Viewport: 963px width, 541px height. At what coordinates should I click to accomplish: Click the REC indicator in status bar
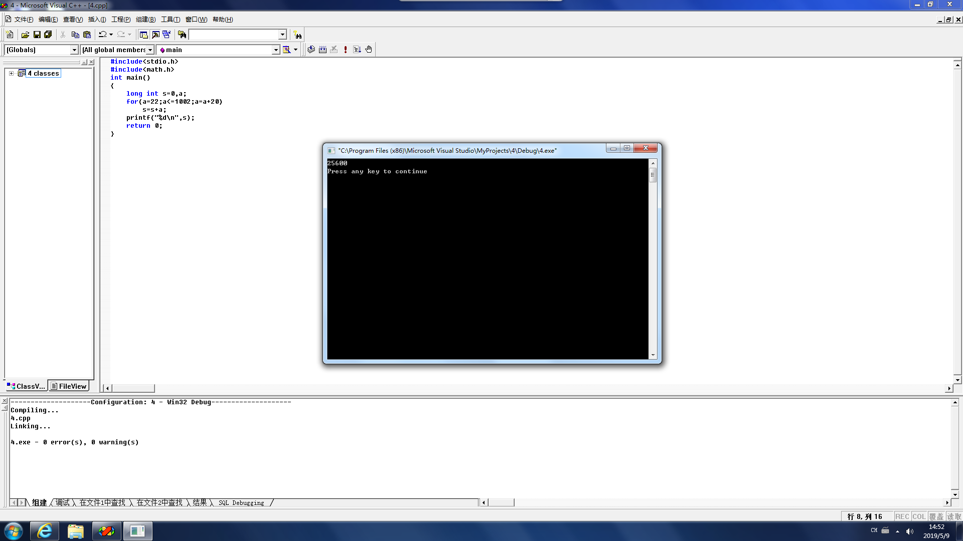pyautogui.click(x=902, y=516)
